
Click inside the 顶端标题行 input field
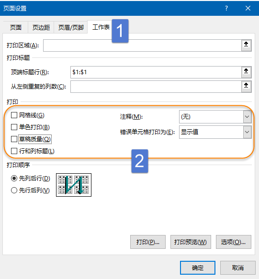pos(156,72)
